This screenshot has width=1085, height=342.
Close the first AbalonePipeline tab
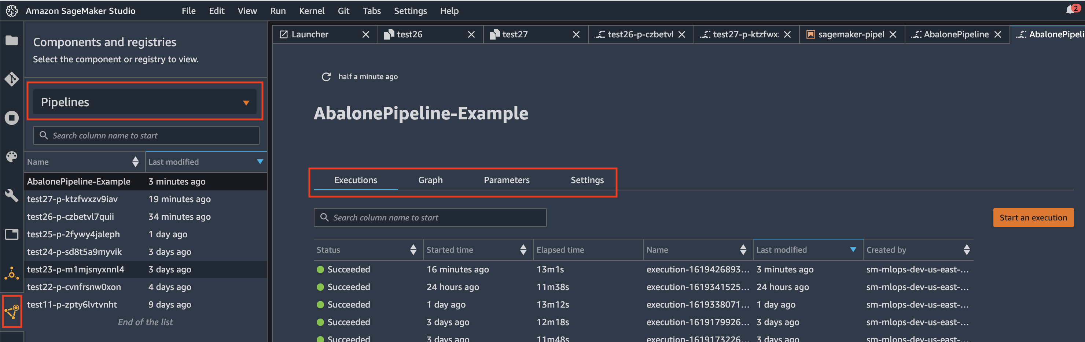point(998,34)
